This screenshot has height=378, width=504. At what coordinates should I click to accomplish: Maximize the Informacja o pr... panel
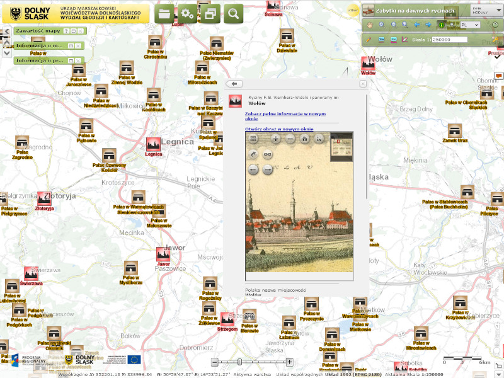pyautogui.click(x=71, y=60)
